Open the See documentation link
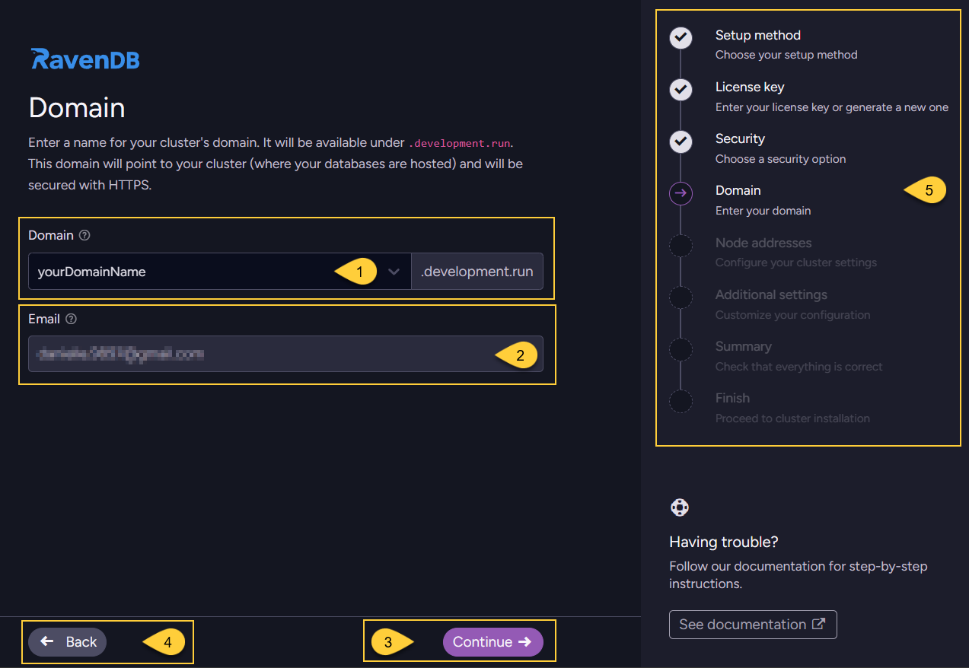Image resolution: width=969 pixels, height=668 pixels. pyautogui.click(x=752, y=625)
